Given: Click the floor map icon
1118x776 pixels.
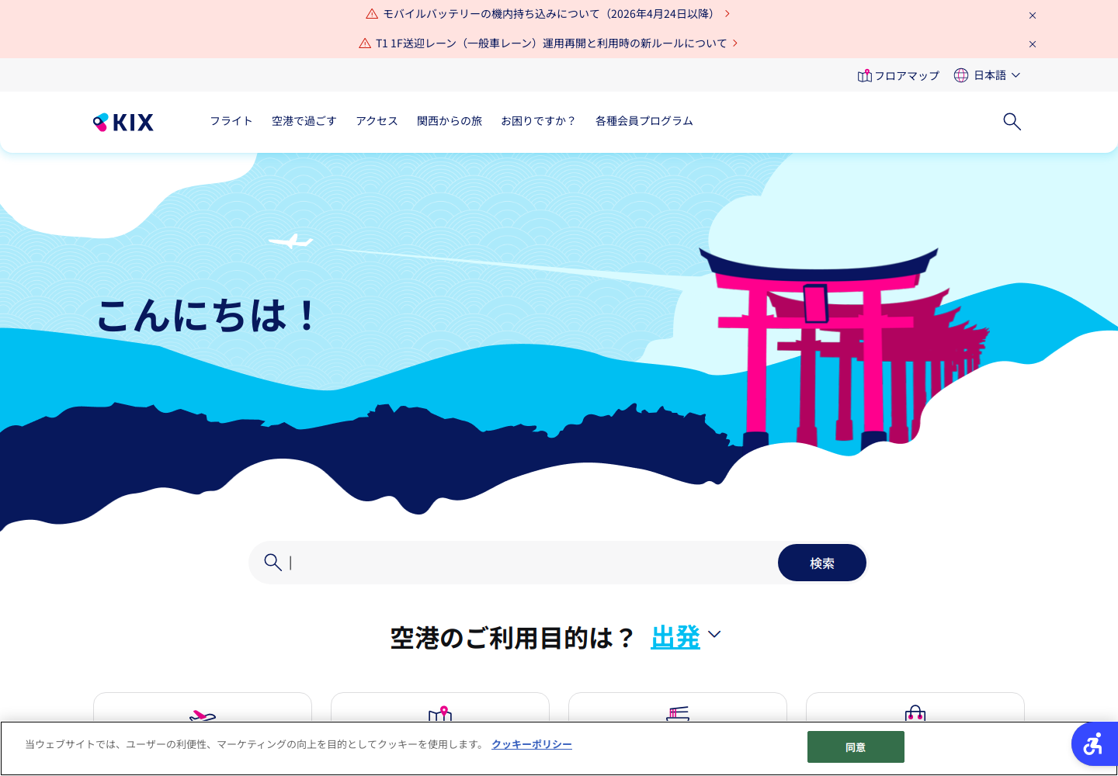Looking at the screenshot, I should point(864,75).
